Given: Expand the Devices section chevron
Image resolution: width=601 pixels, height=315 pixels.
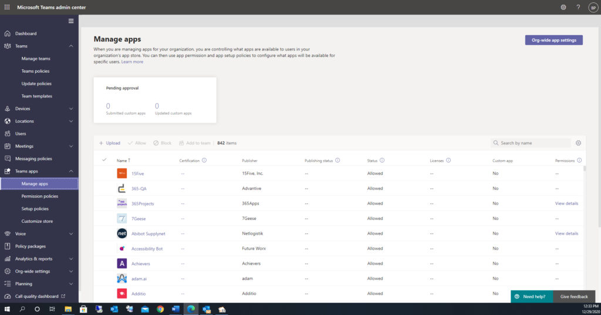Looking at the screenshot, I should coord(71,109).
